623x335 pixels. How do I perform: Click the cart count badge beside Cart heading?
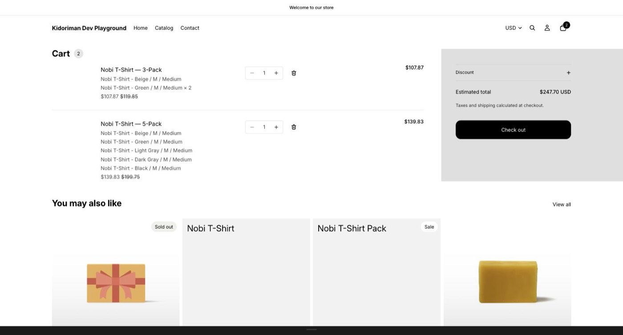[x=78, y=53]
